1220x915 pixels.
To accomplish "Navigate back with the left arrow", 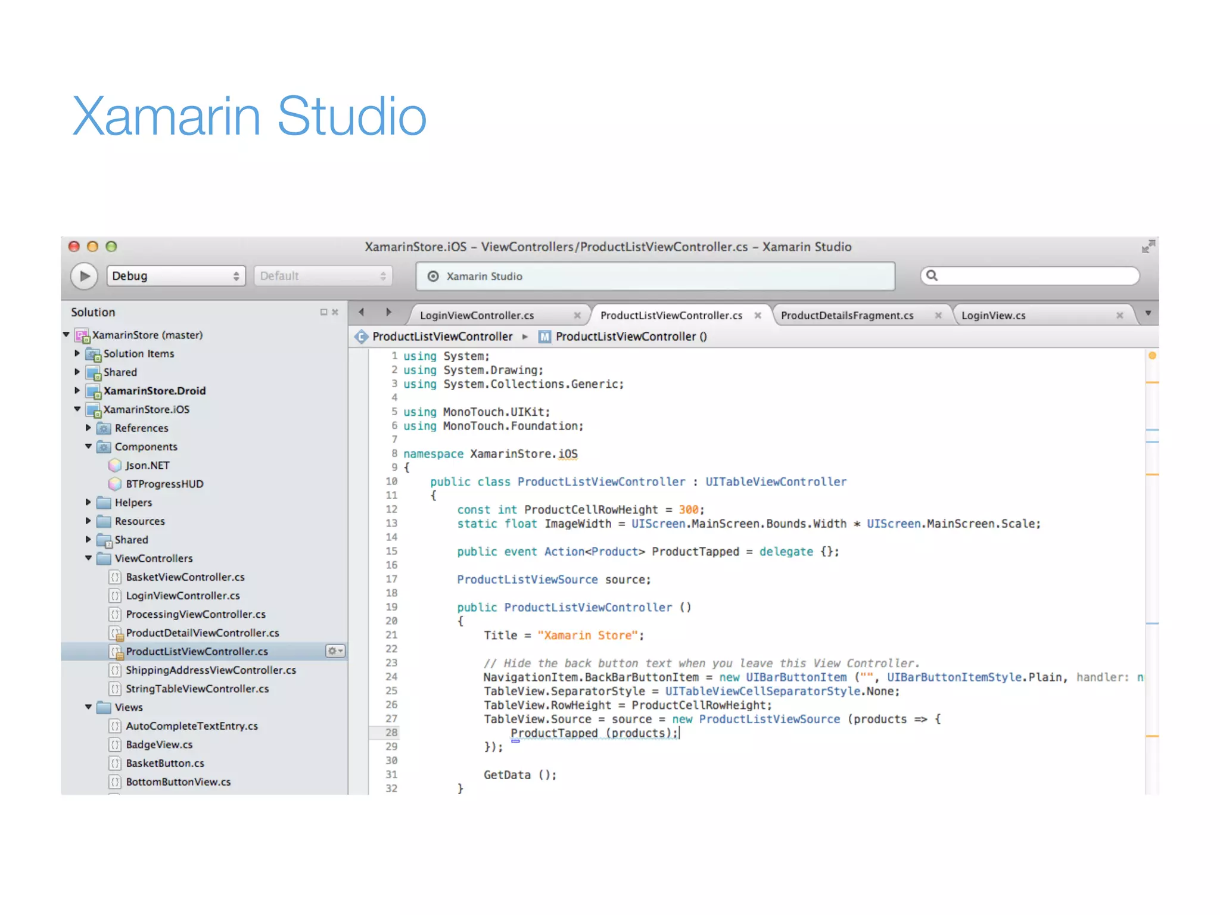I will [361, 312].
